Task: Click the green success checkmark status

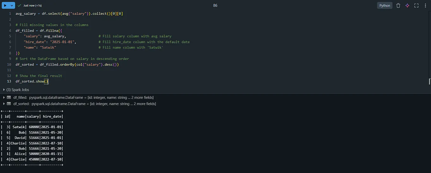Action: (x=19, y=5)
